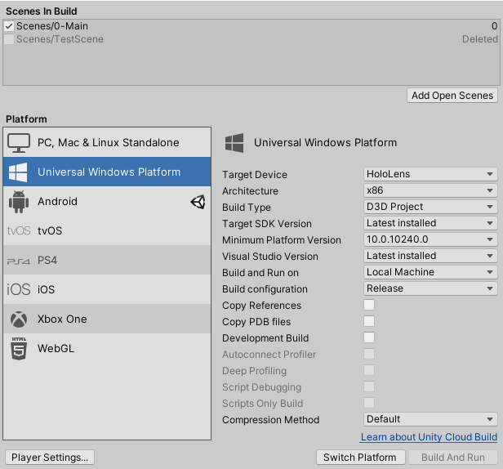Click the tvOS platform icon

19,230
